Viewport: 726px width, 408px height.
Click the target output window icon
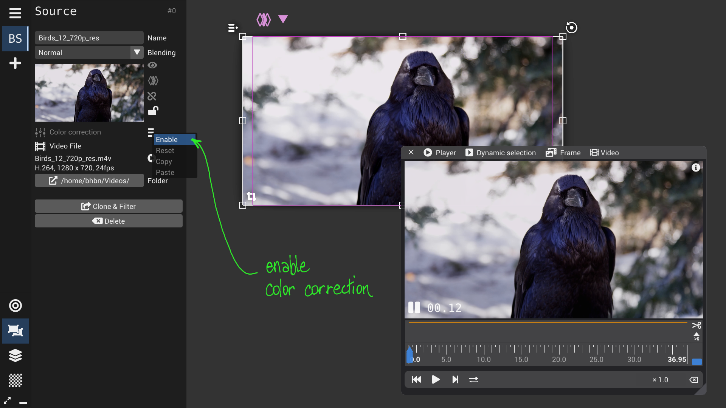15,306
